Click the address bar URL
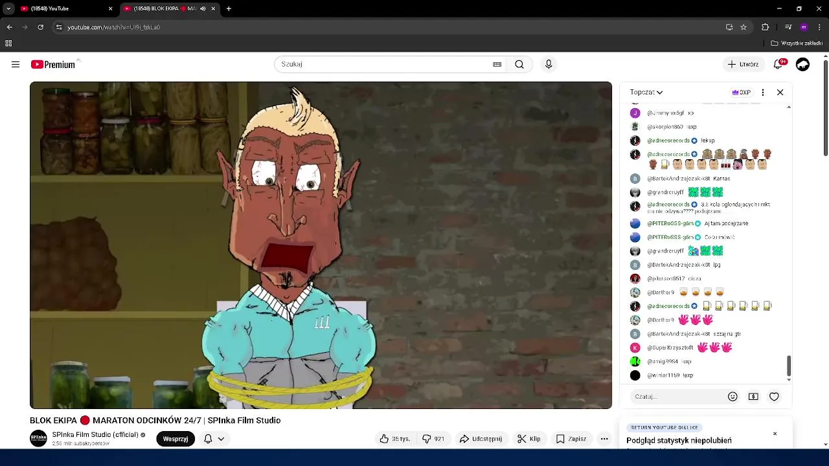Viewport: 829px width, 466px height. pyautogui.click(x=114, y=27)
